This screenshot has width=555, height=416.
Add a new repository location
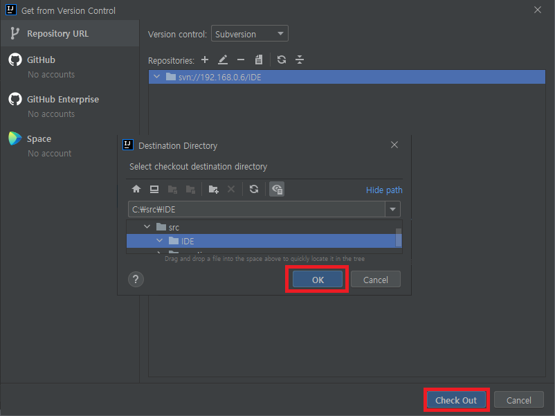tap(205, 60)
